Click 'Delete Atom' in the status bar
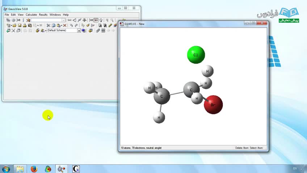Image resolution: width=307 pixels, height=173 pixels. [241, 148]
